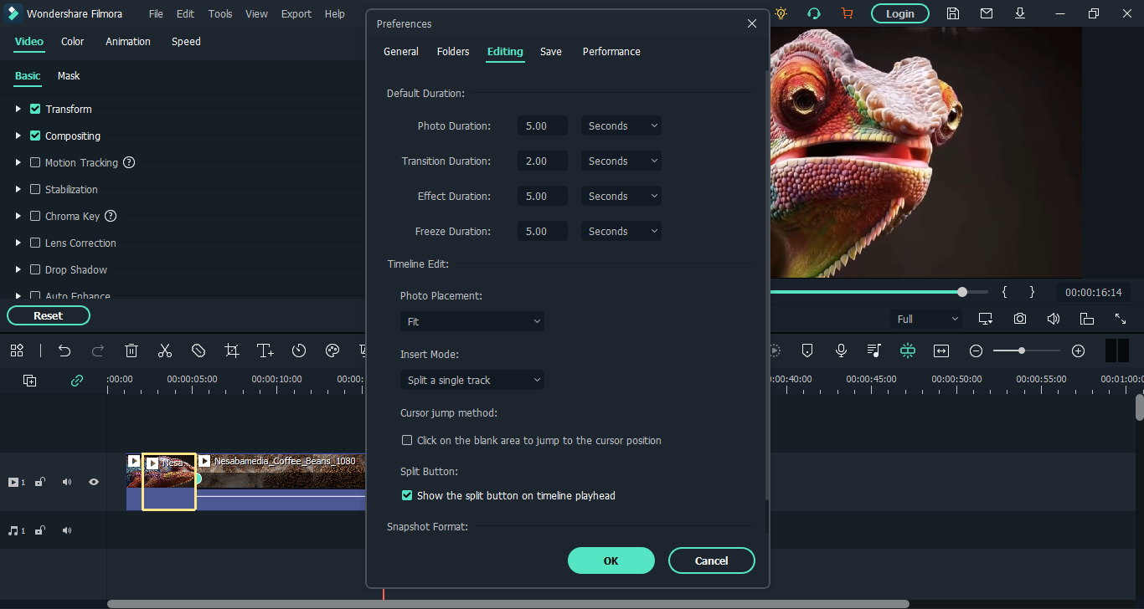Click the trash delete icon in timeline toolbar
The height and width of the screenshot is (609, 1144).
point(131,351)
